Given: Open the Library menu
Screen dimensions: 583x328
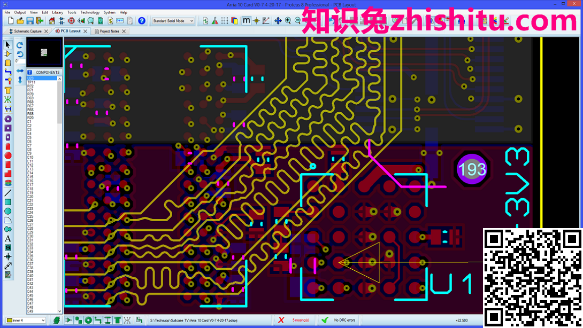Looking at the screenshot, I should point(57,12).
